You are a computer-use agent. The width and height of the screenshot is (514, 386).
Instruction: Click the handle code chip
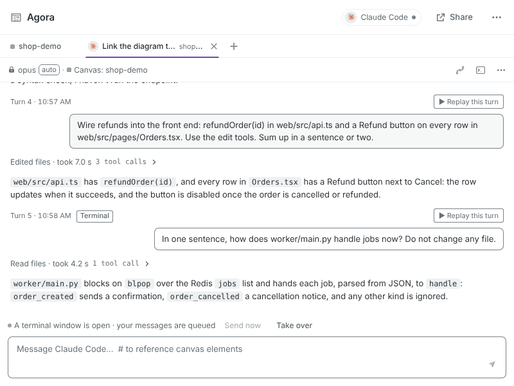(x=443, y=284)
